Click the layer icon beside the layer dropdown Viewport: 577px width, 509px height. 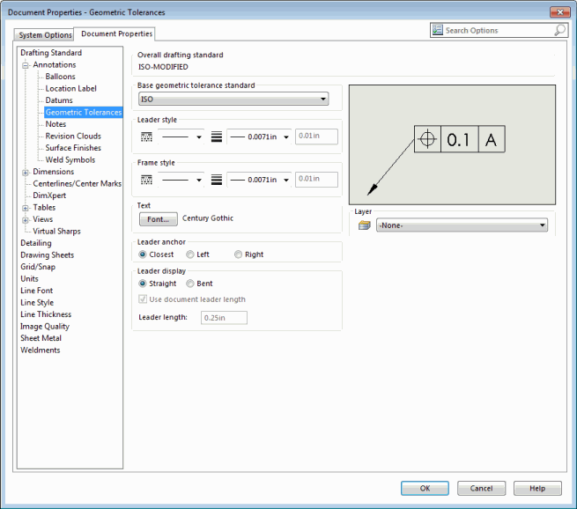365,225
